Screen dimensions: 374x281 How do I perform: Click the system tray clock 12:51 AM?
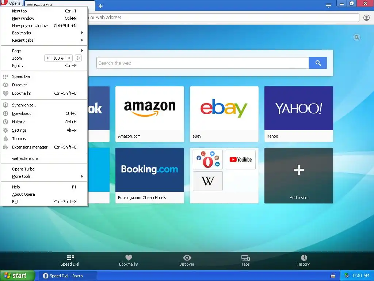click(360, 276)
